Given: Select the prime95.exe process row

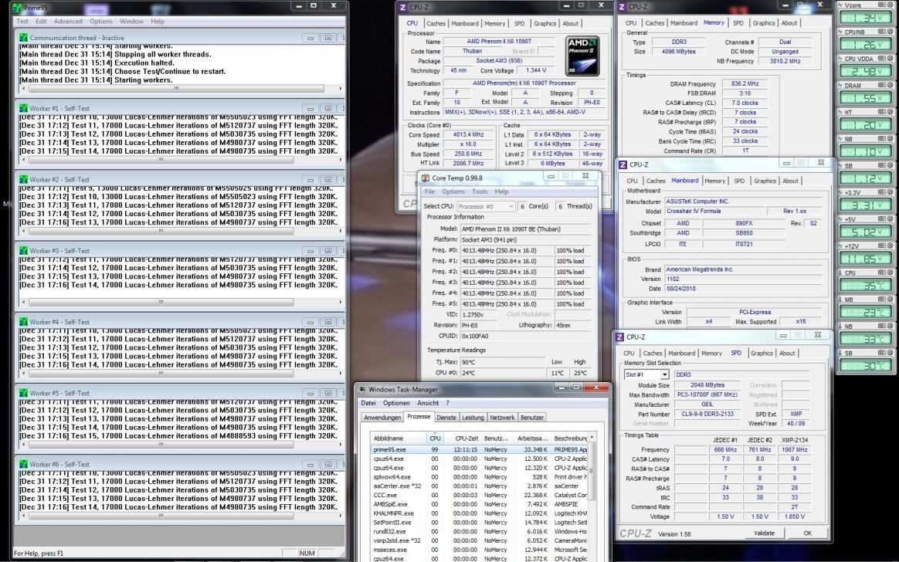Looking at the screenshot, I should [x=480, y=450].
